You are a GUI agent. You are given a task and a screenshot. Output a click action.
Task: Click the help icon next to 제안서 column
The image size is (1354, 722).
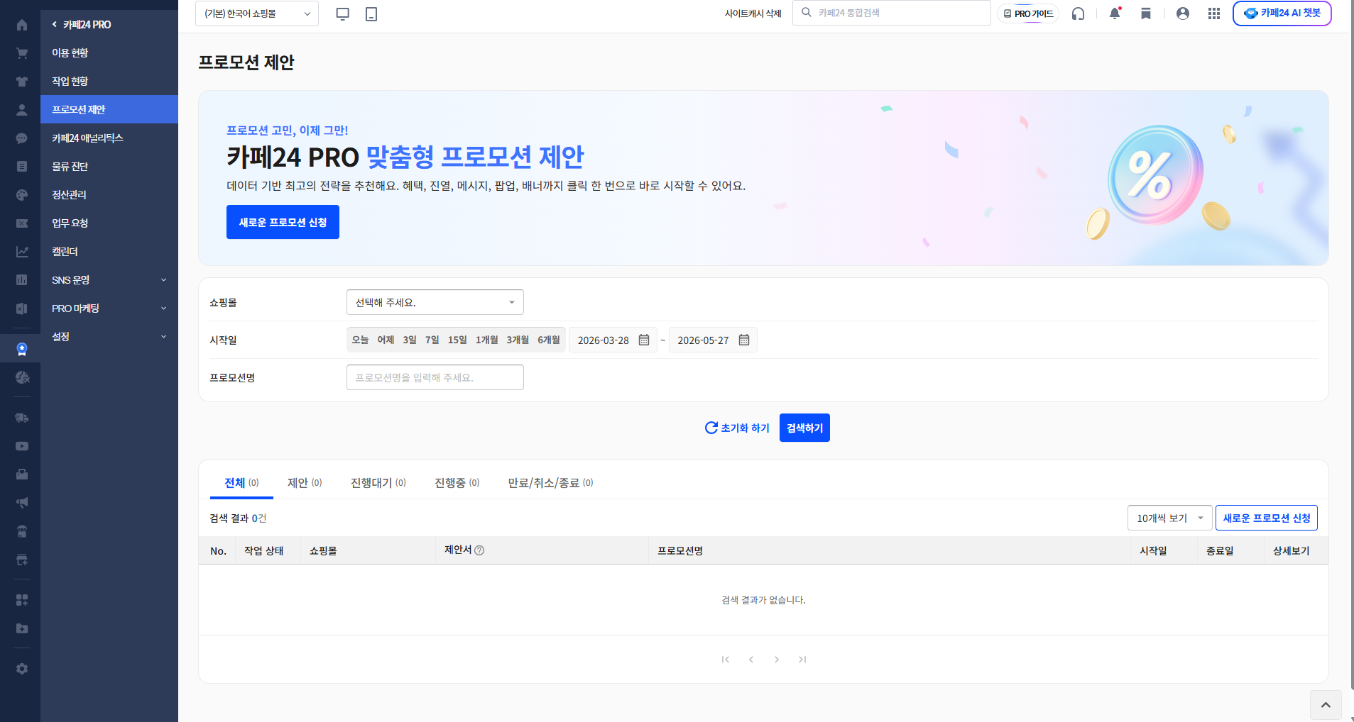tap(479, 550)
